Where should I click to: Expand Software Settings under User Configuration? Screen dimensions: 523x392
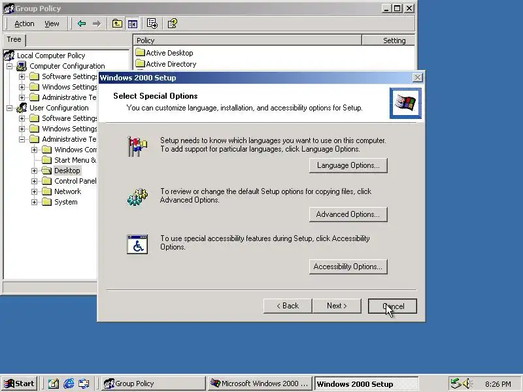[x=22, y=118]
